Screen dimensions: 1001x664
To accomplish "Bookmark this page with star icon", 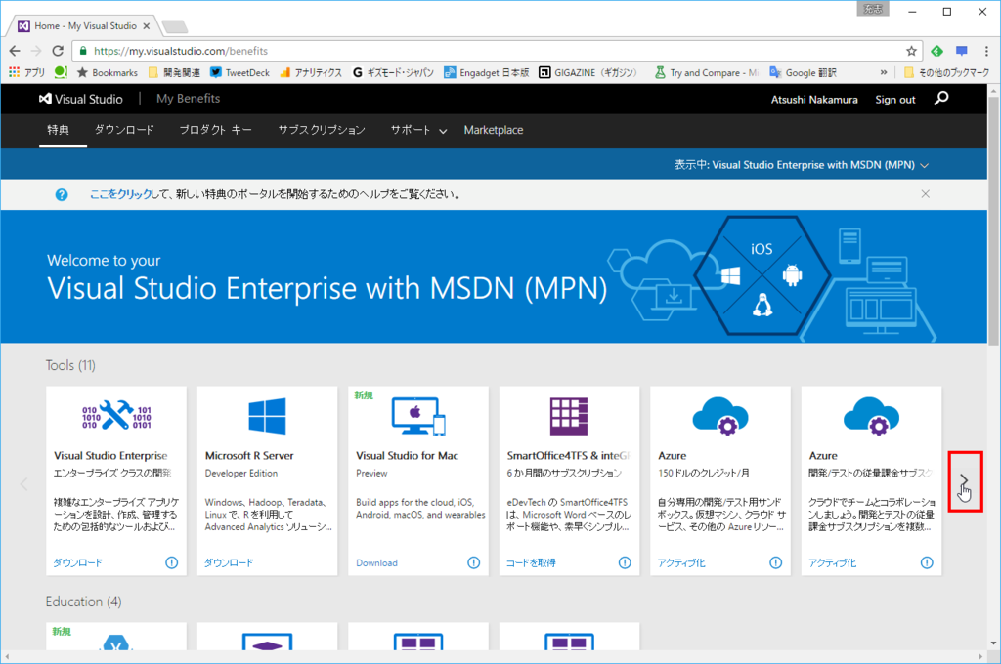I will pyautogui.click(x=911, y=51).
